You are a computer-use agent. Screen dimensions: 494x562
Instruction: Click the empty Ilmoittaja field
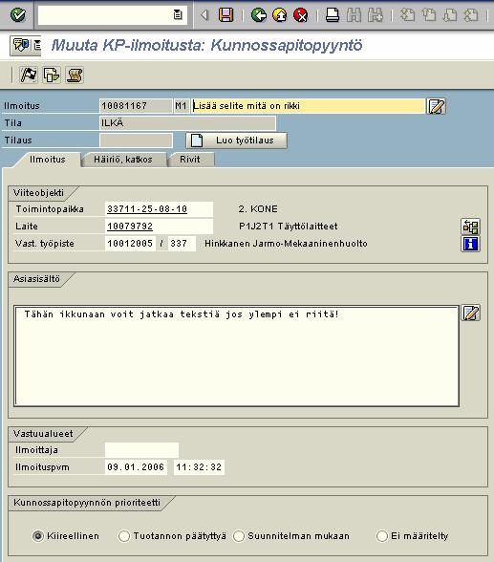(x=141, y=450)
